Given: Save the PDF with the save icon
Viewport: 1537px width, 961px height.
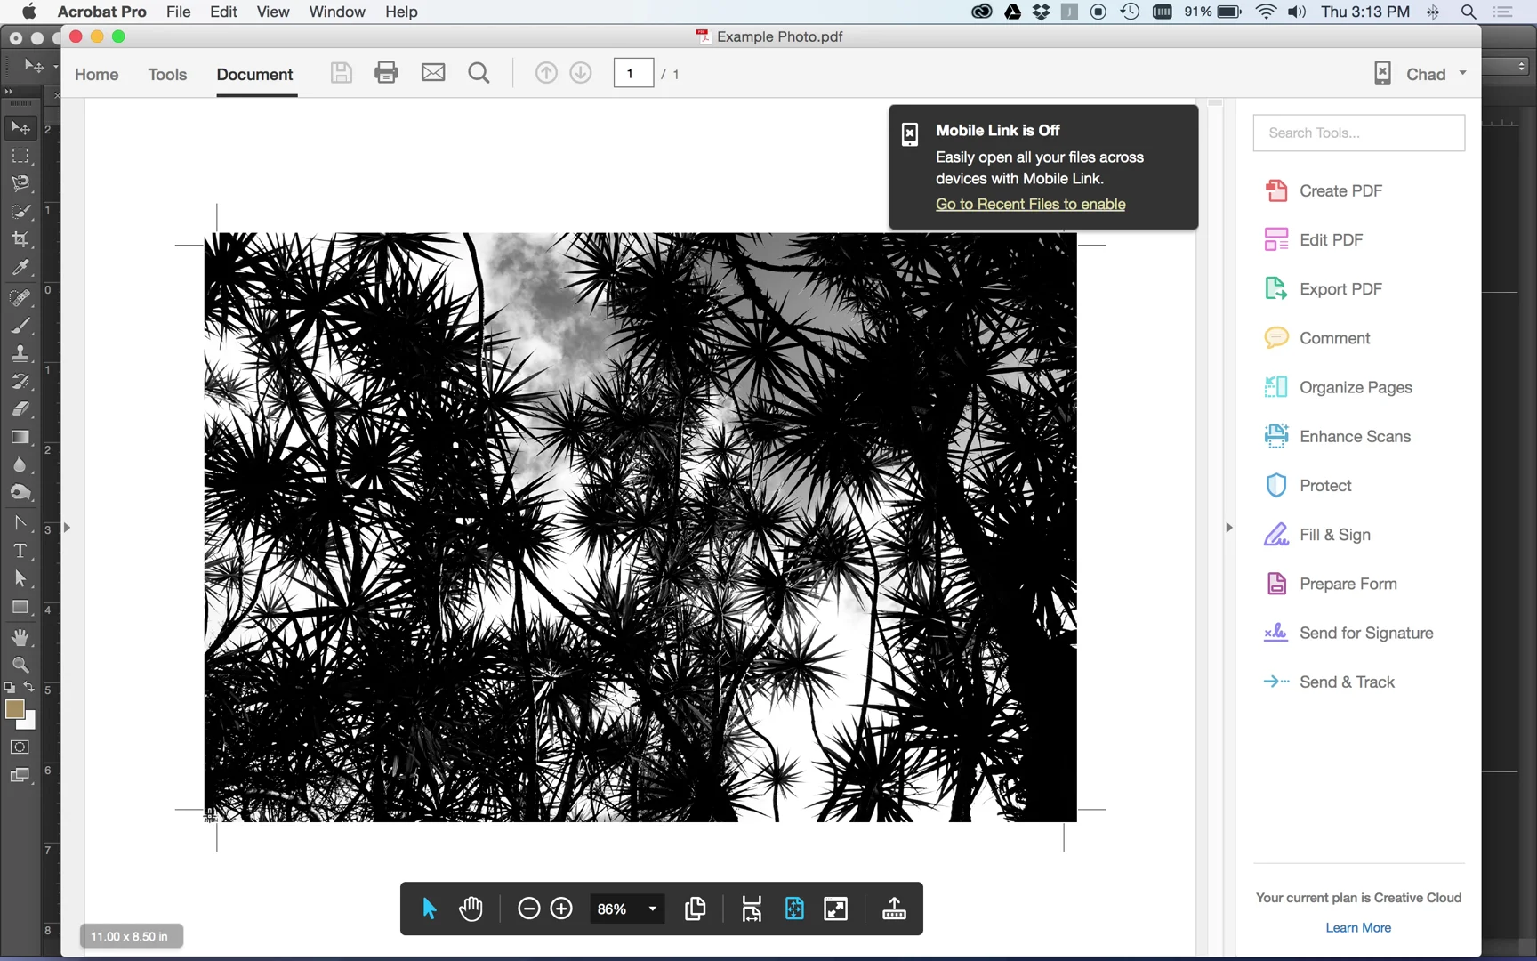Looking at the screenshot, I should click(x=342, y=72).
